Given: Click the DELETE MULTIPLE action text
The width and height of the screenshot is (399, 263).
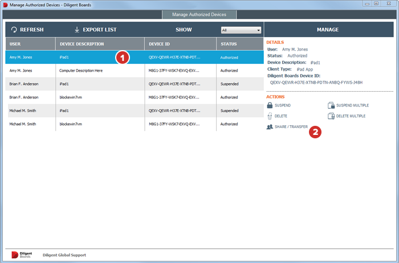Looking at the screenshot, I should tap(351, 116).
